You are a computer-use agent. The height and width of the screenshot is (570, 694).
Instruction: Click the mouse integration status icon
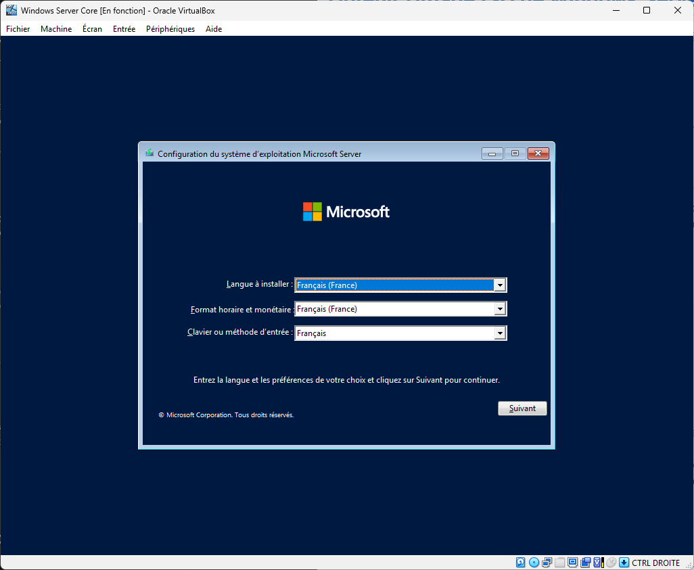pos(611,562)
